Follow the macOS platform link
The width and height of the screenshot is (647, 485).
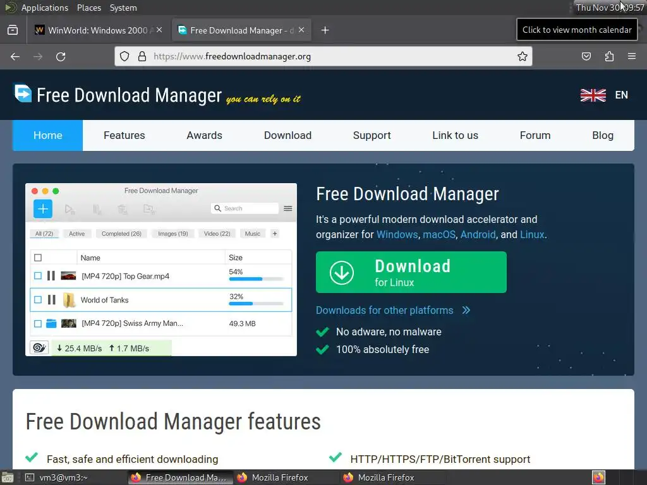pos(439,234)
